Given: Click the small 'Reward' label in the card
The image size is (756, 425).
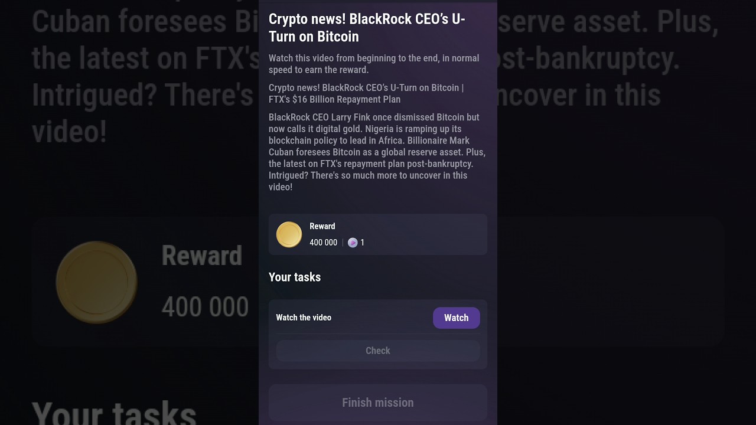Looking at the screenshot, I should [x=322, y=226].
